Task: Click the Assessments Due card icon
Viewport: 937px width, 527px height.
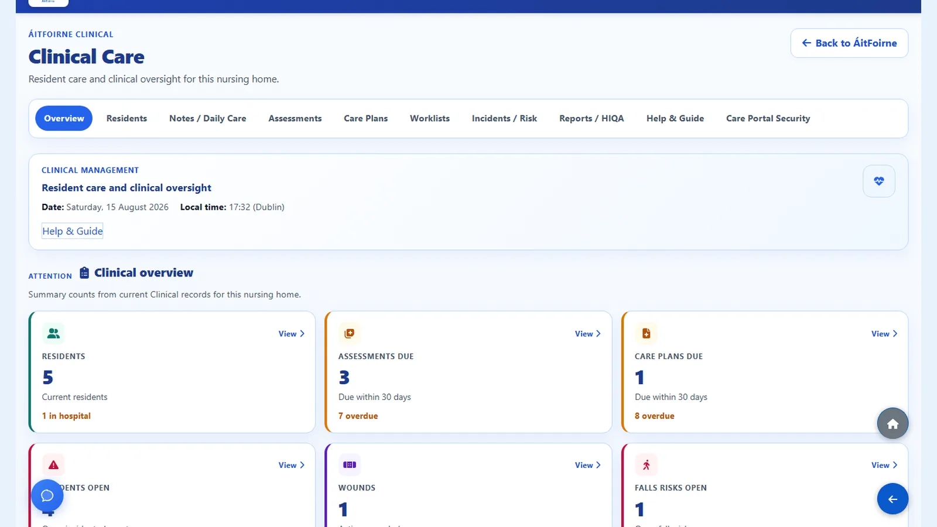Action: coord(350,333)
